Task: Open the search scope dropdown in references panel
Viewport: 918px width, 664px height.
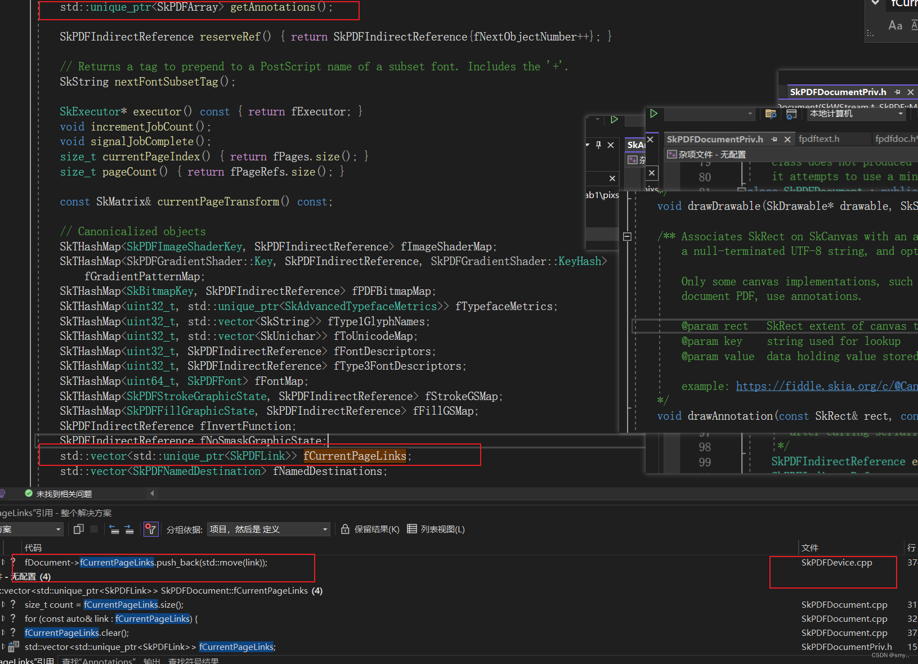Action: coord(31,529)
